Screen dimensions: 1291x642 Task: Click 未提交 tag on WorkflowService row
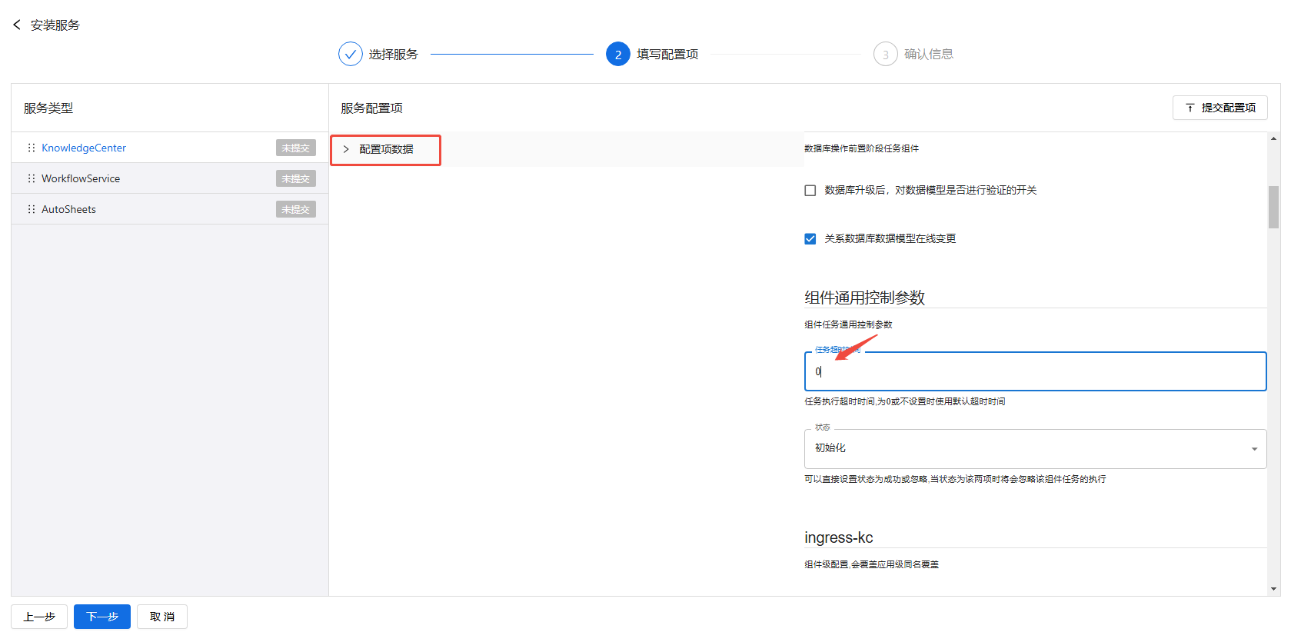point(296,178)
